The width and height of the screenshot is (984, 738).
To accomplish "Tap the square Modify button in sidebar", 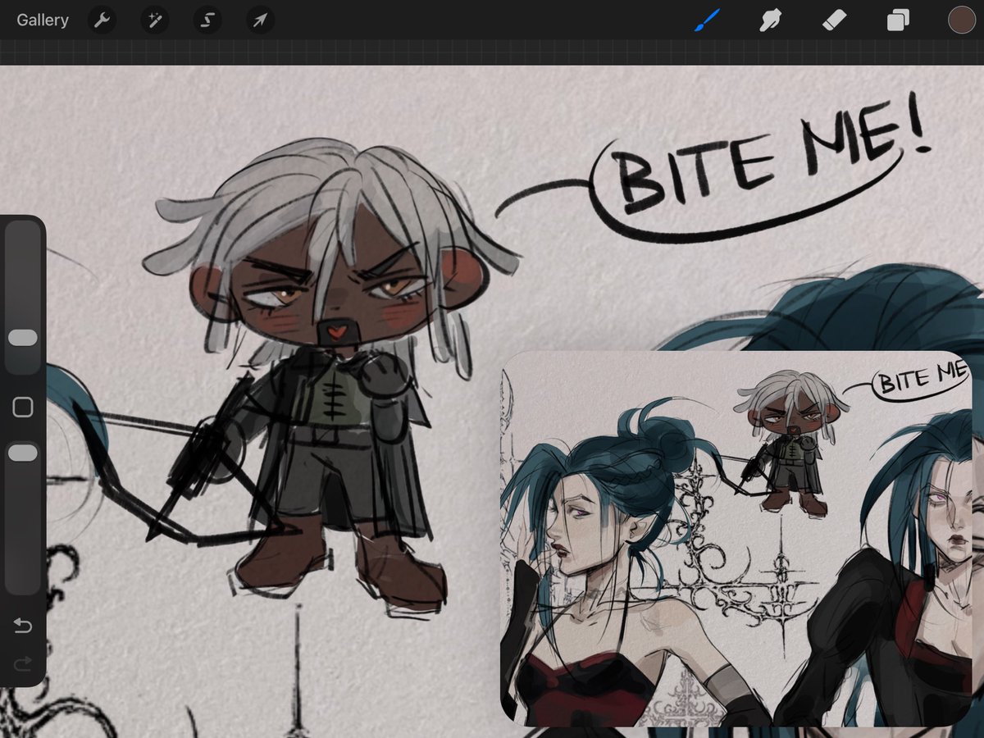I will (x=23, y=408).
